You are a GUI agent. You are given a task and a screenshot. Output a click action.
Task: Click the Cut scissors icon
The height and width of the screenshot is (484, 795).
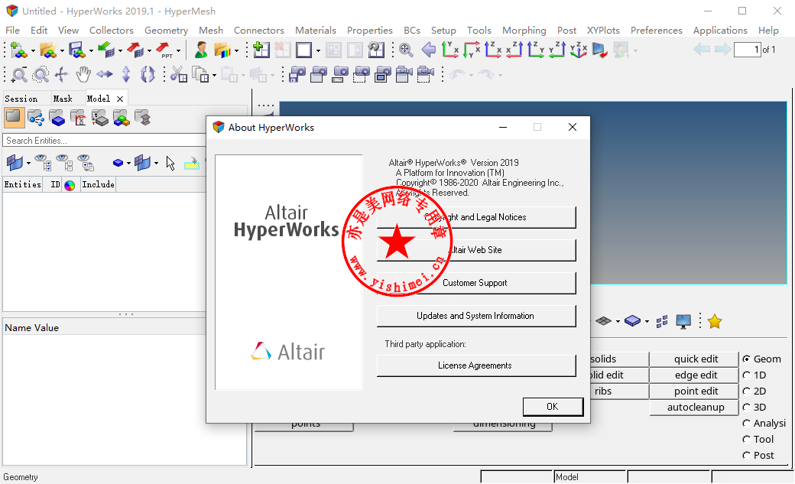178,75
